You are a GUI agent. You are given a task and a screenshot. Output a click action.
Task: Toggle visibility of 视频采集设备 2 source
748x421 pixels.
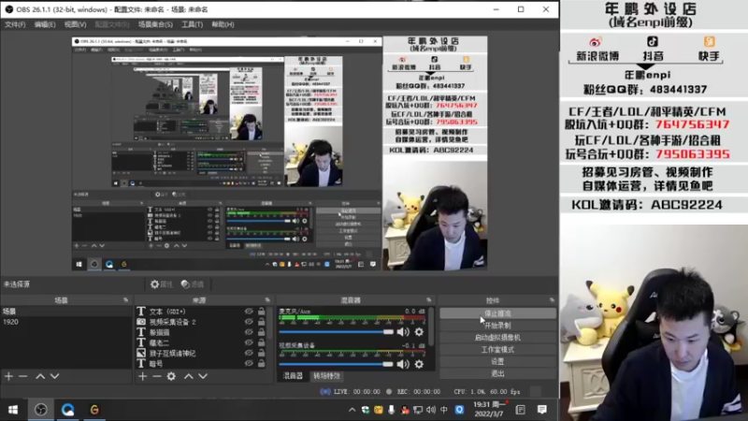tap(249, 322)
